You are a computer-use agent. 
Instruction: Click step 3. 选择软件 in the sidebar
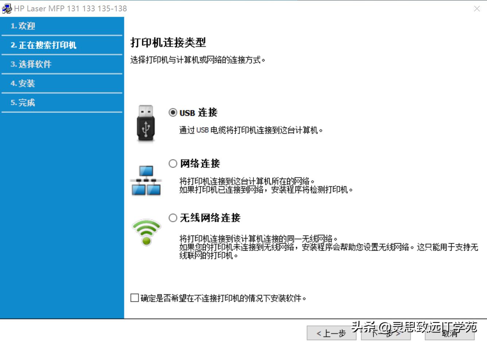coord(31,64)
